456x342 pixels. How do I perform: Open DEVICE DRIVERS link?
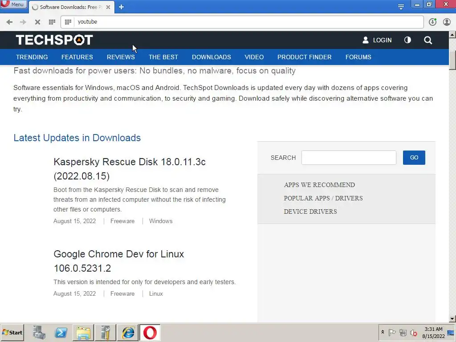[x=310, y=212]
